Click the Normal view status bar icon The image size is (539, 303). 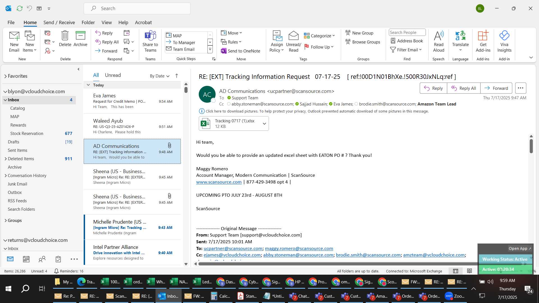tap(456, 271)
